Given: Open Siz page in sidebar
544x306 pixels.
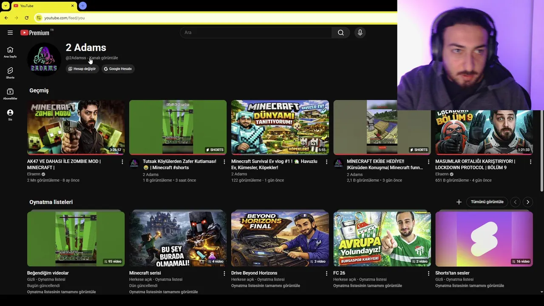Looking at the screenshot, I should (x=10, y=115).
